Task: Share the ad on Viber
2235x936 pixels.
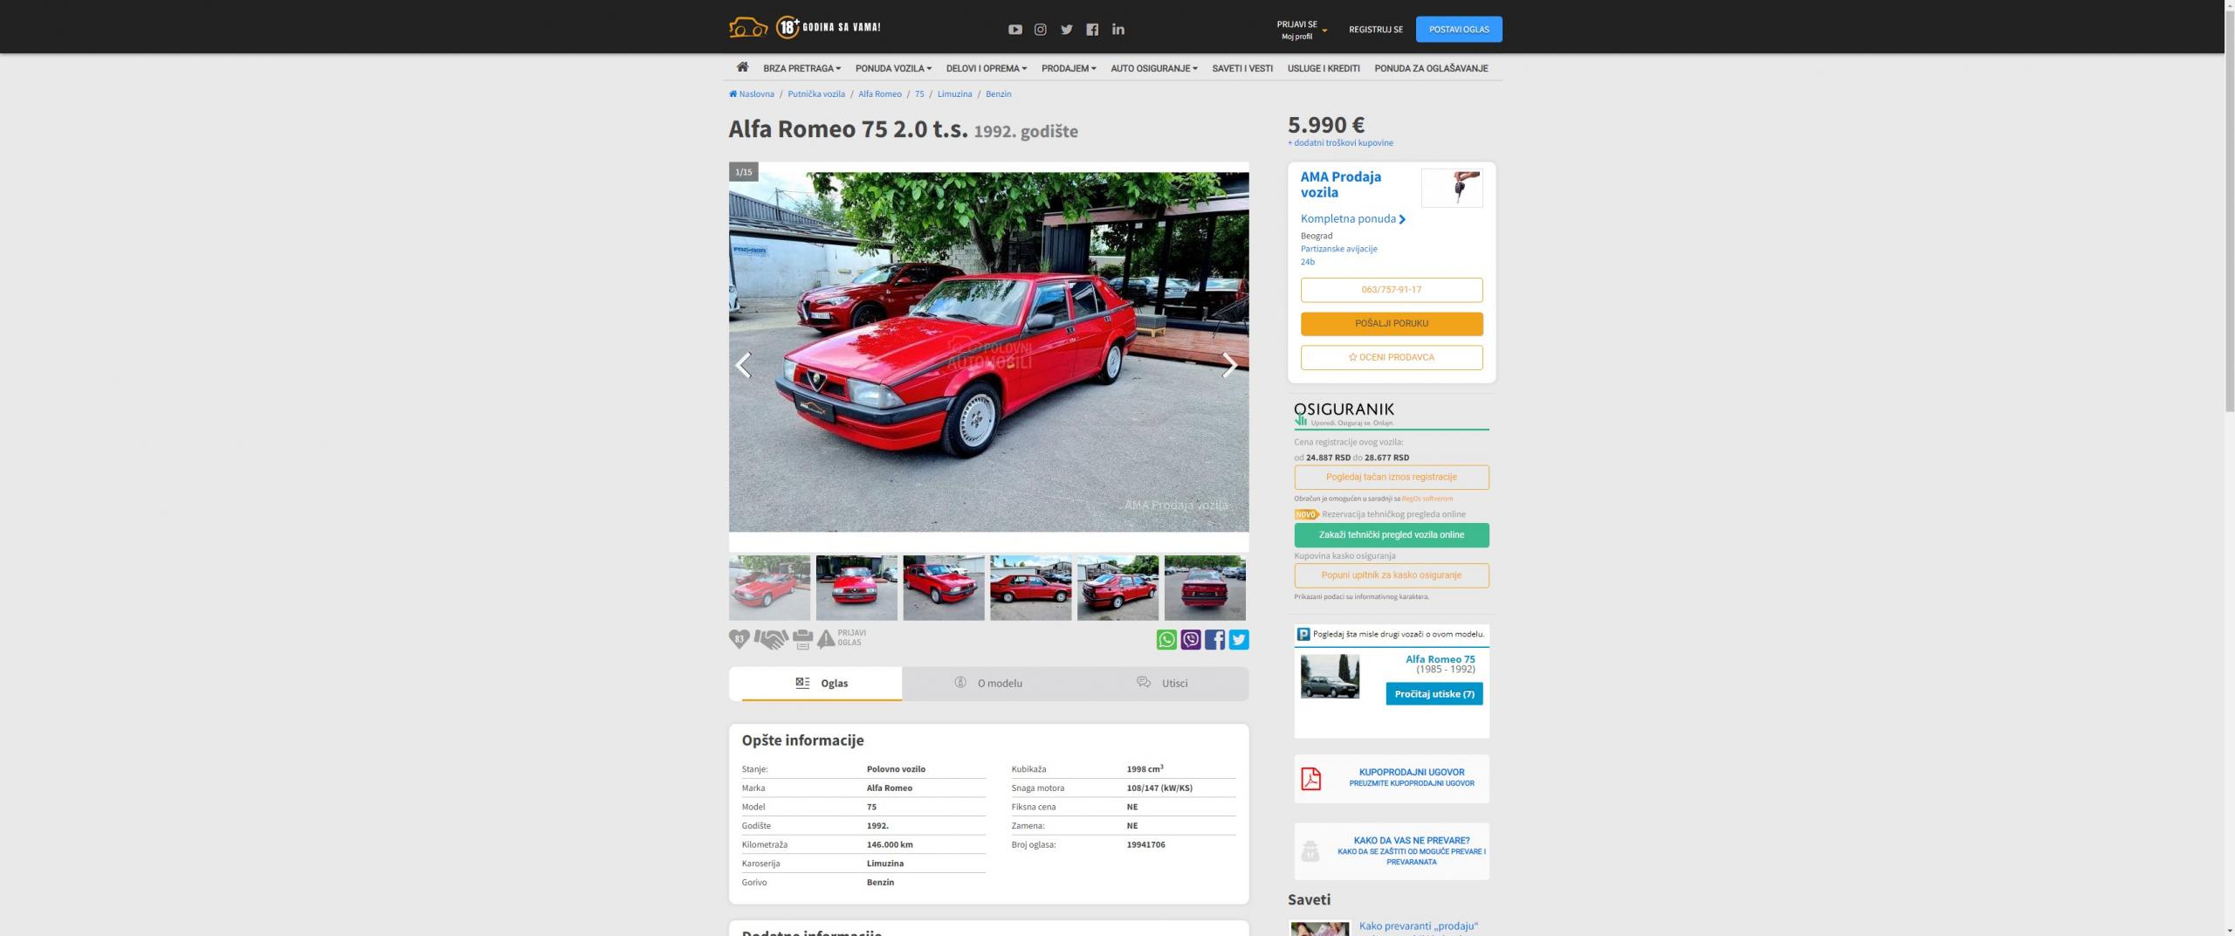Action: (1190, 639)
